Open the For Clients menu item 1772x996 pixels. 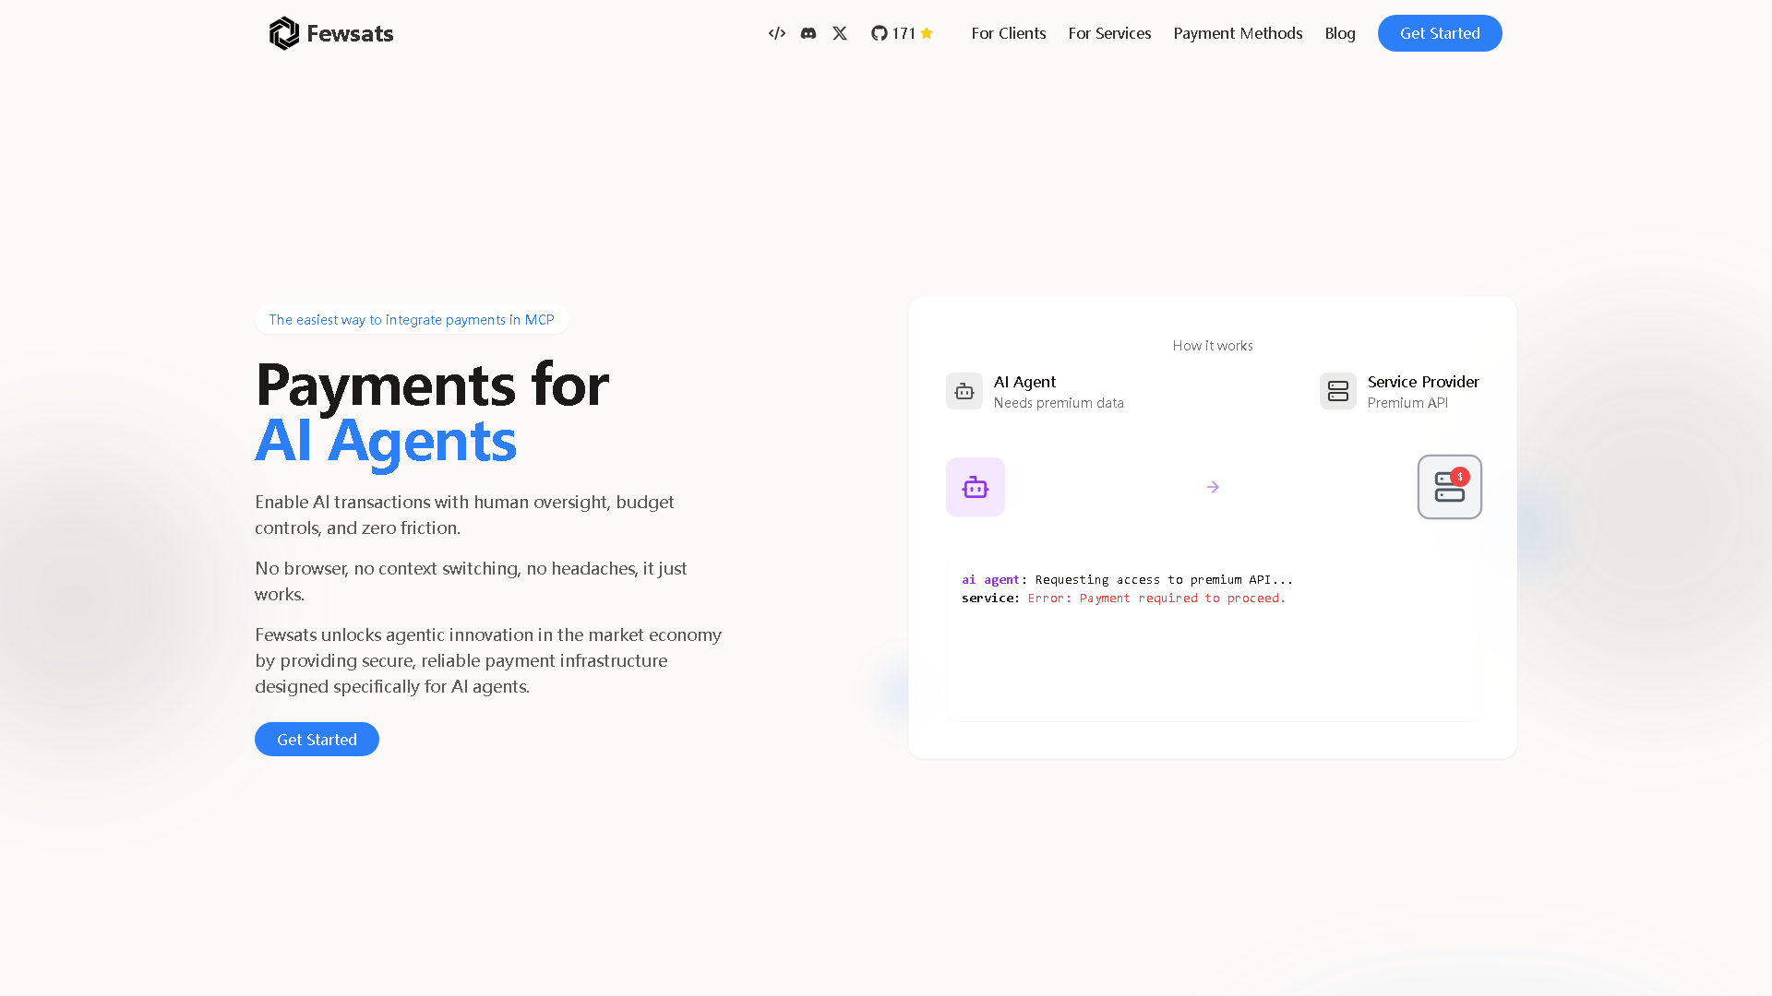[x=1008, y=33]
